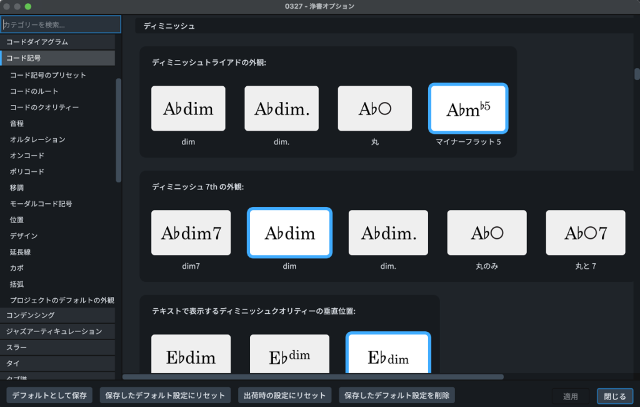Open the オルタレーション section in sidebar
The height and width of the screenshot is (407, 640).
37,139
